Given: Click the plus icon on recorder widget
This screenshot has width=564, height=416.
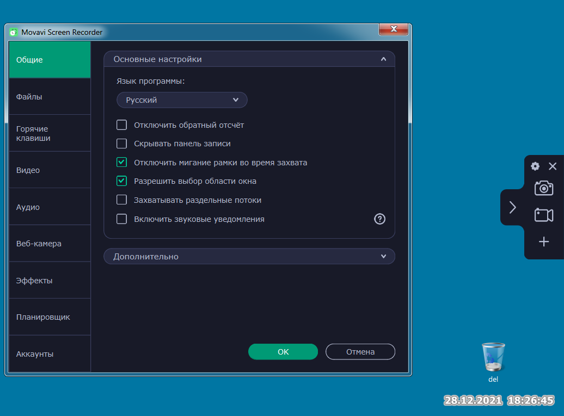Looking at the screenshot, I should pyautogui.click(x=543, y=241).
